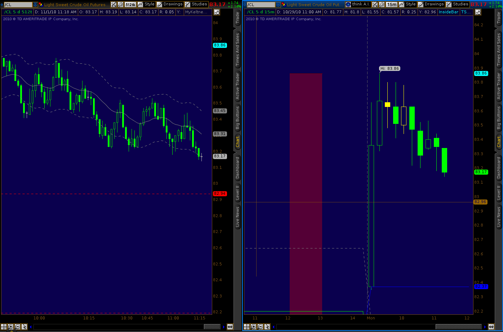Click Hi: 83.86 price bubble on right chart
This screenshot has width=503, height=332.
tap(390, 68)
